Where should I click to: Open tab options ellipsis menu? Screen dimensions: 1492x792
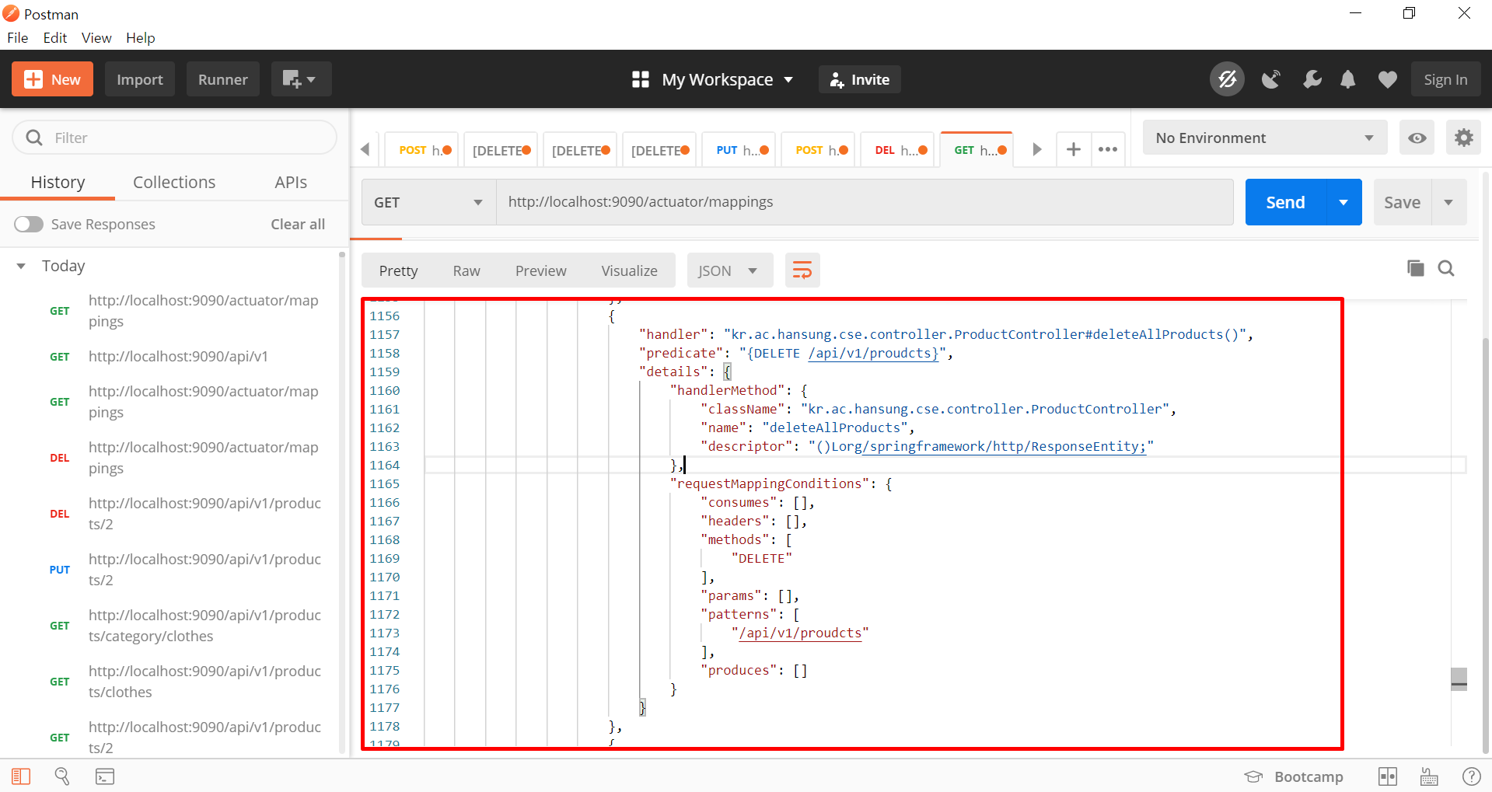coord(1108,149)
